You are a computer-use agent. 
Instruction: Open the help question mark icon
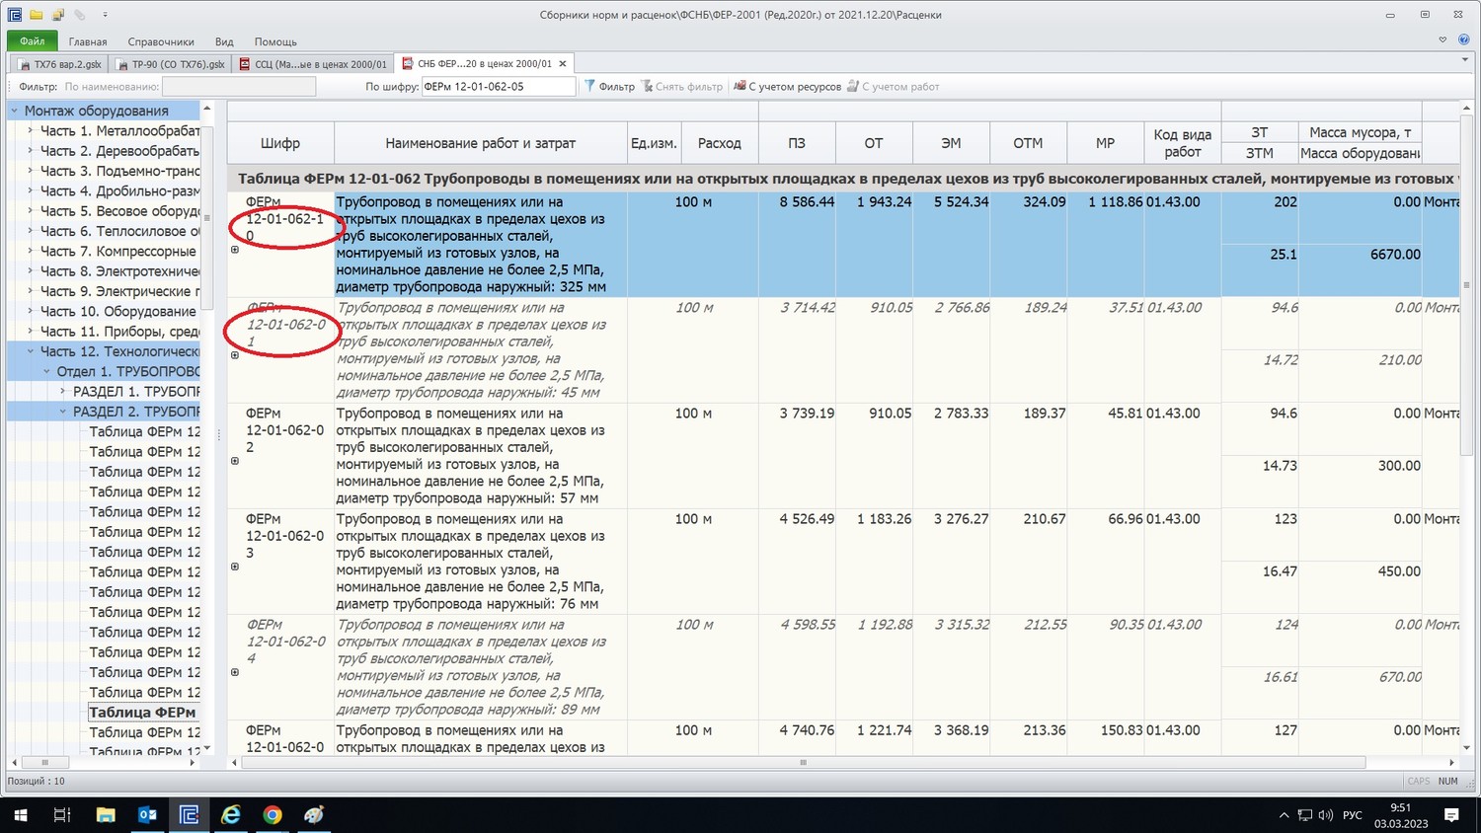(1464, 40)
